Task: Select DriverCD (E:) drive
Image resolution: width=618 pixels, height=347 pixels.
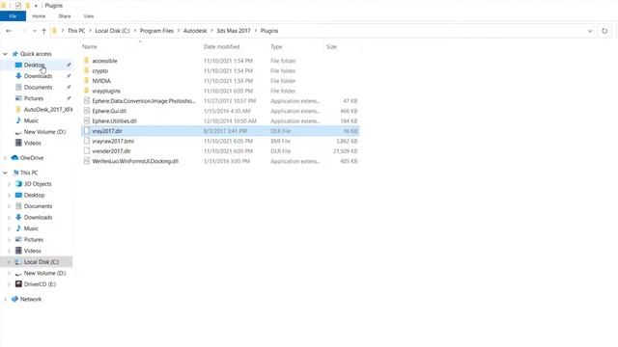Action: coord(40,284)
